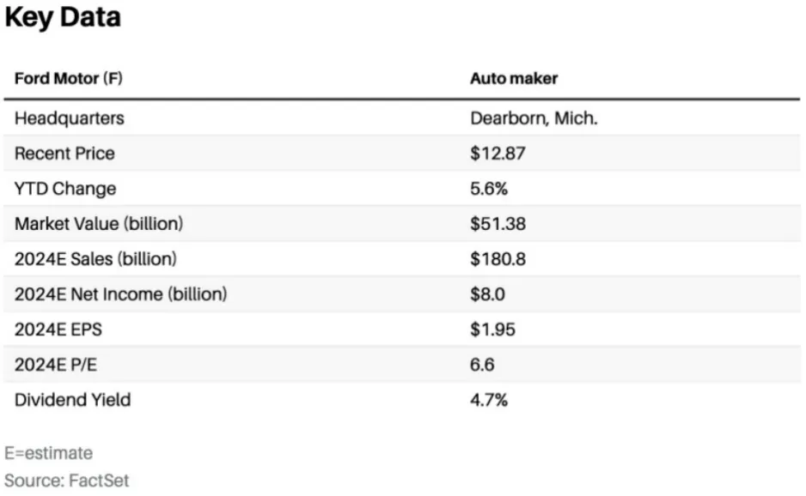Select the 2024E Sales (billion) label
The height and width of the screenshot is (496, 806).
point(95,259)
